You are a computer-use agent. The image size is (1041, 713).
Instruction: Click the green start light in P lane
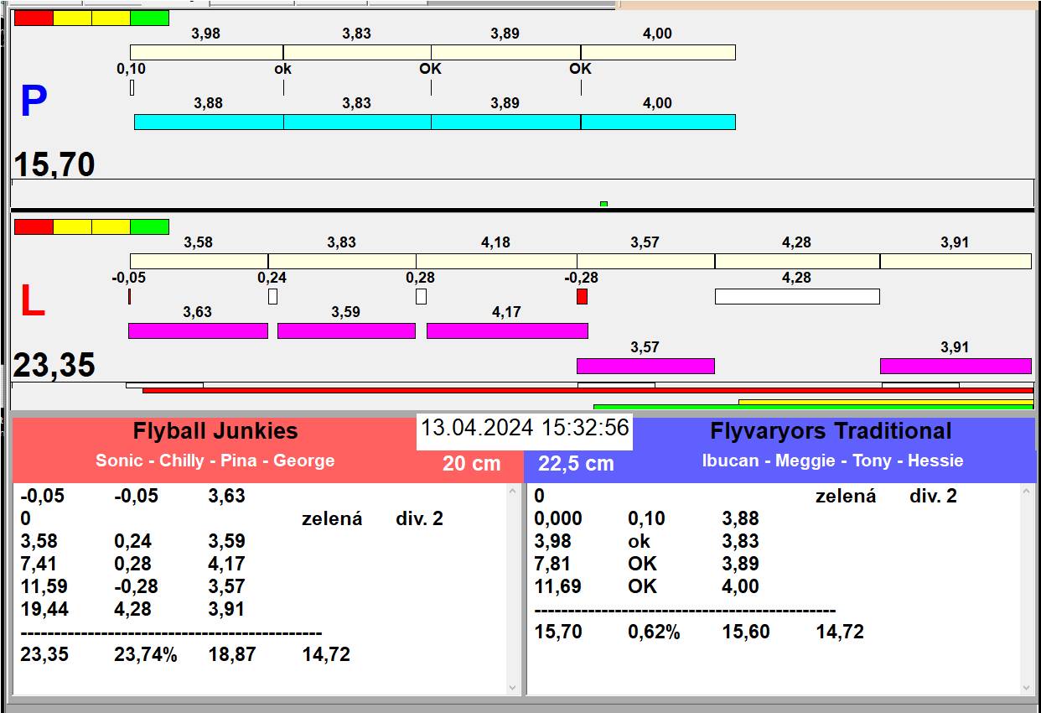click(x=149, y=18)
